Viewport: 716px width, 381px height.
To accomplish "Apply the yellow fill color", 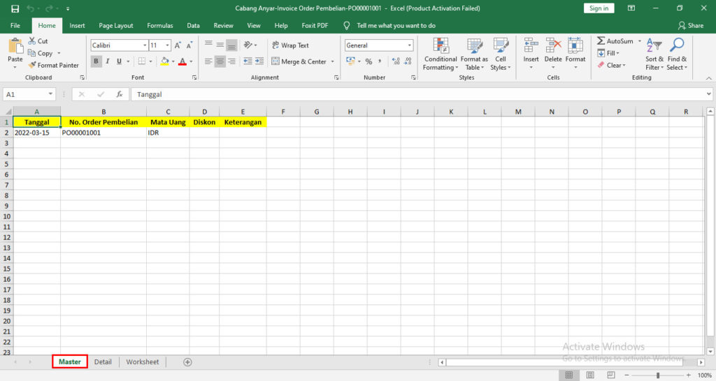I will [x=165, y=61].
